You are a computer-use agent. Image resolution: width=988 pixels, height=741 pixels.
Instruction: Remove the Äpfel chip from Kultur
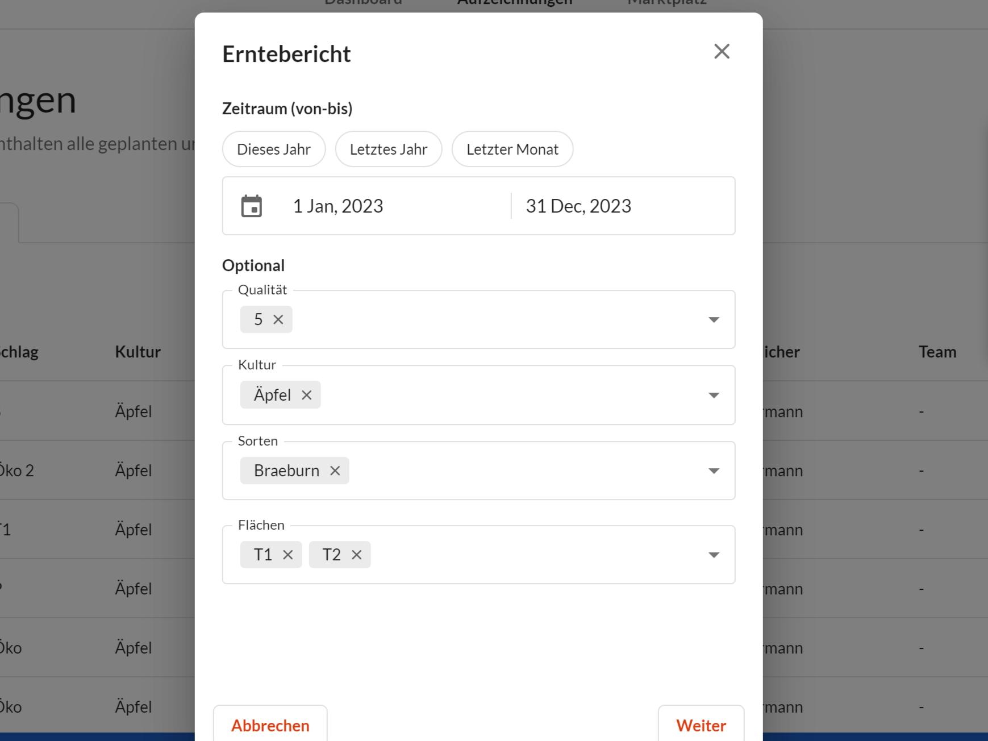[x=307, y=395]
